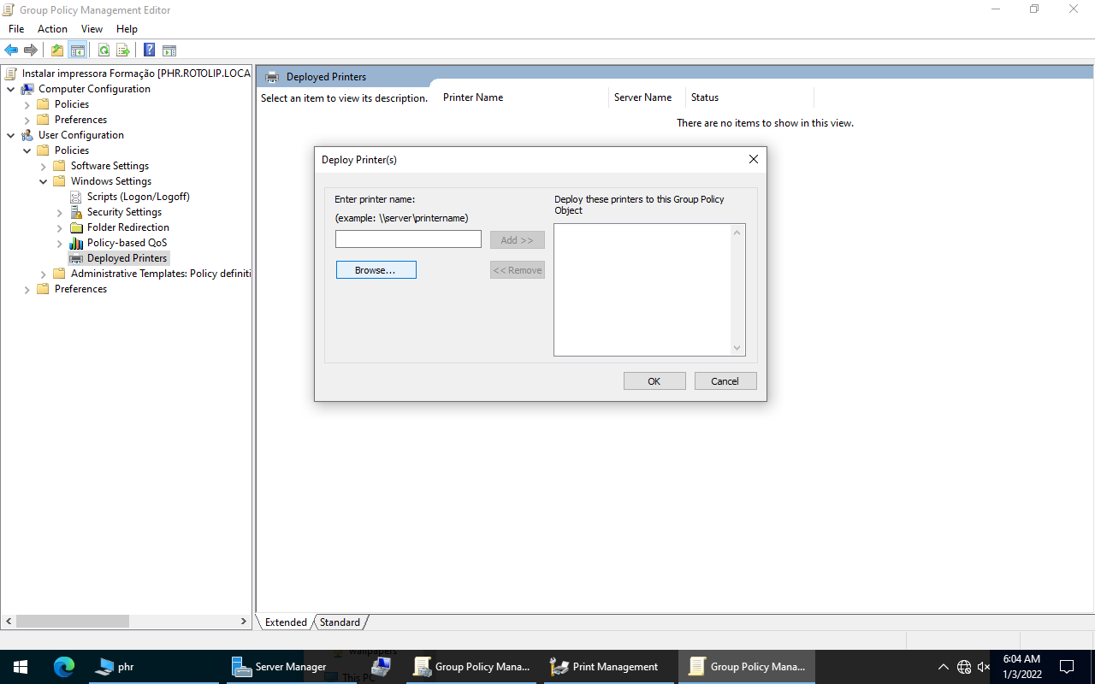
Task: Click the Up One Level folder icon
Action: point(57,50)
